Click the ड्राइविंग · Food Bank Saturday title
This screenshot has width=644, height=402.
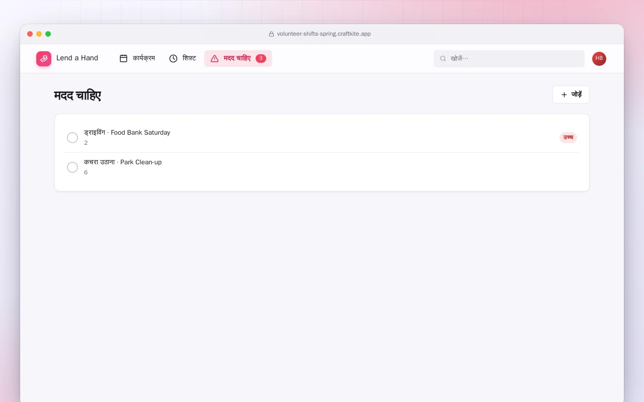click(127, 133)
